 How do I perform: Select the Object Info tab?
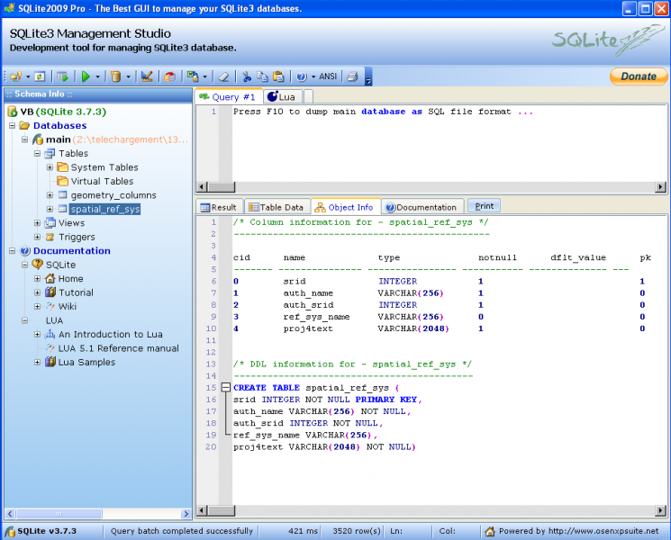[x=345, y=207]
